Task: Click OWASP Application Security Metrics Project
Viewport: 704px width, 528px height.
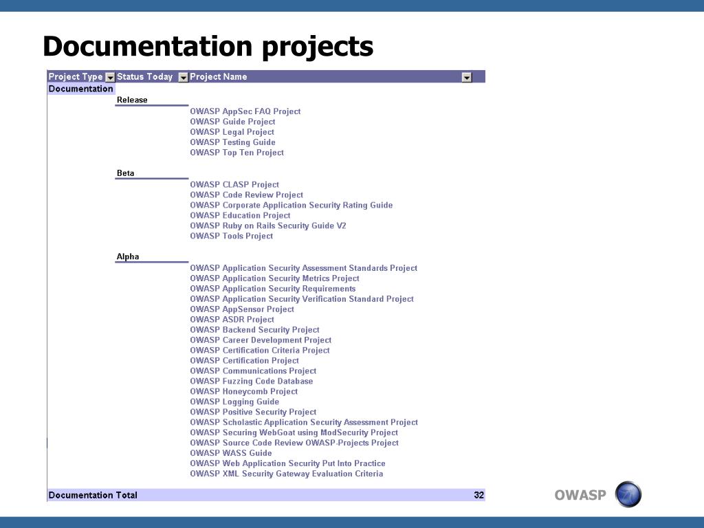Action: [275, 278]
